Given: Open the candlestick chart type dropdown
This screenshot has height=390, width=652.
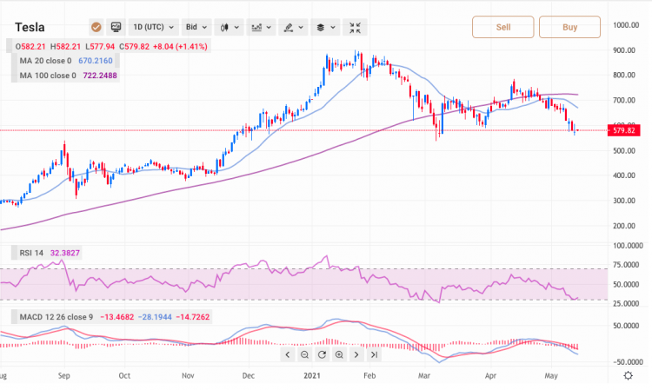Looking at the screenshot, I should coord(230,28).
